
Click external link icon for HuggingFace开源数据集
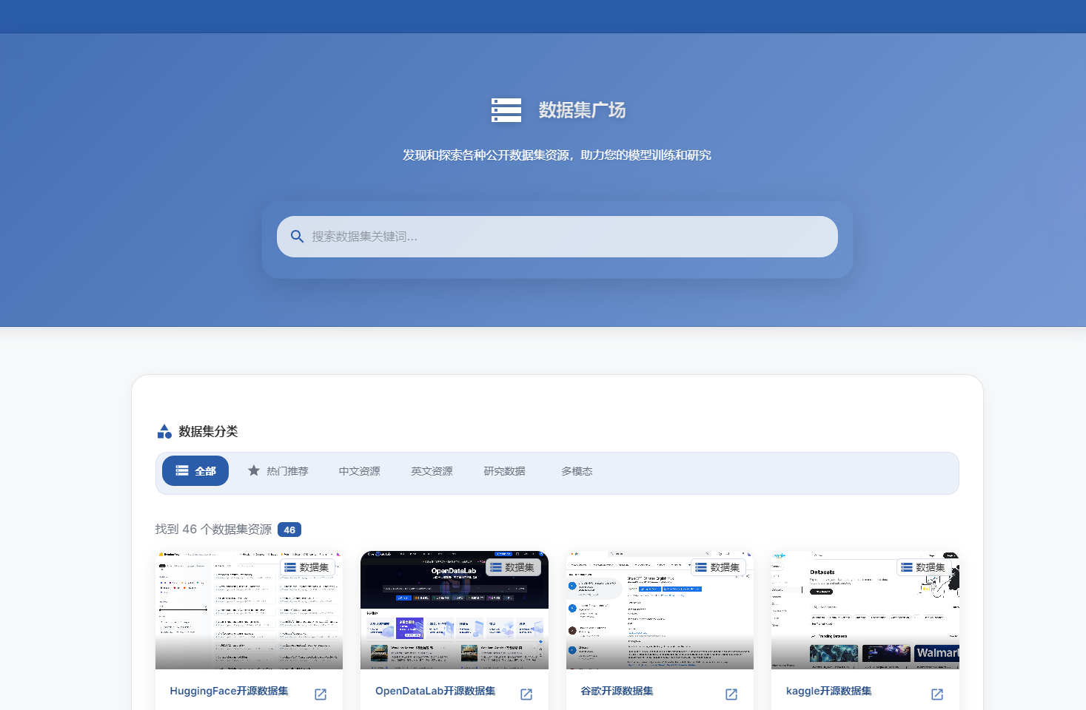(321, 694)
